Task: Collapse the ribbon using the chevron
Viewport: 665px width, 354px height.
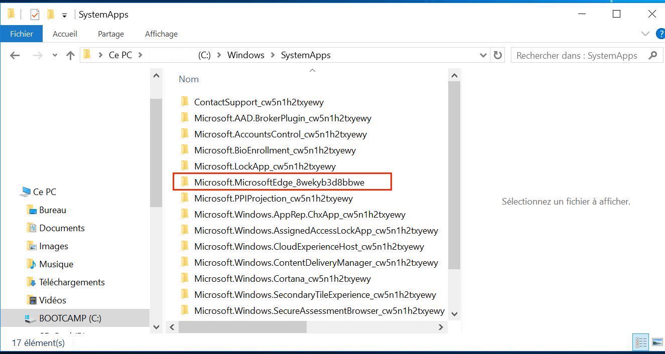Action: (x=645, y=34)
